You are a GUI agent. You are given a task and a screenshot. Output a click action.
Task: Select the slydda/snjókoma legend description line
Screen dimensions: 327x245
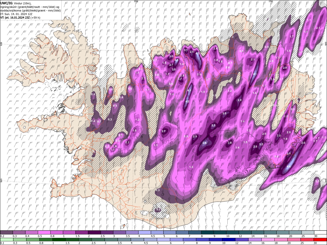[31, 10]
